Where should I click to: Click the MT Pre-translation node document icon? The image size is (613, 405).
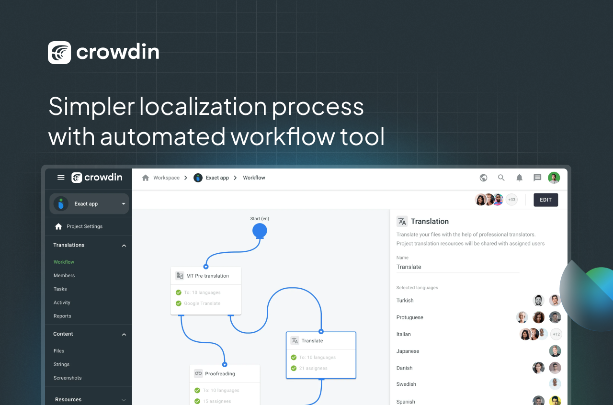point(180,276)
